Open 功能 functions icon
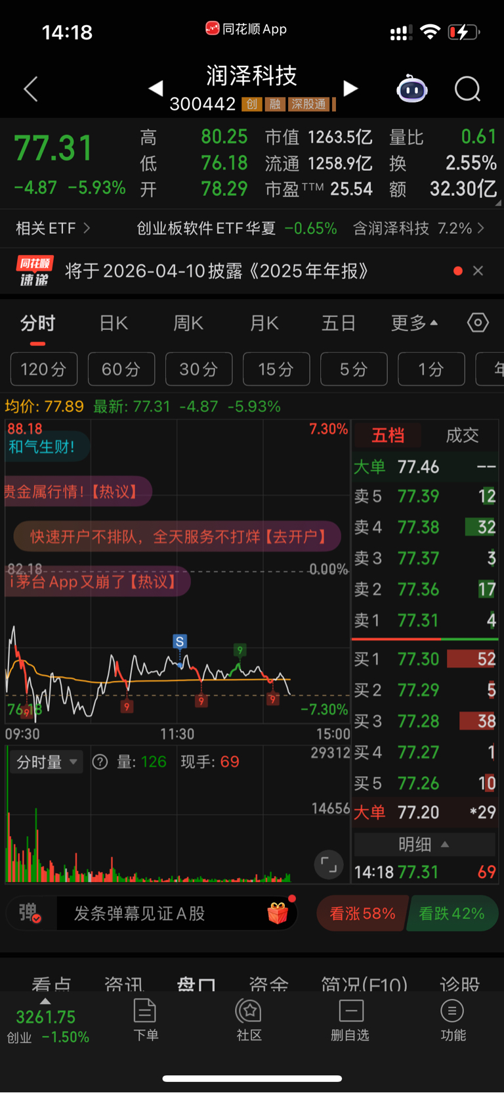The width and height of the screenshot is (504, 1093). (x=453, y=1020)
